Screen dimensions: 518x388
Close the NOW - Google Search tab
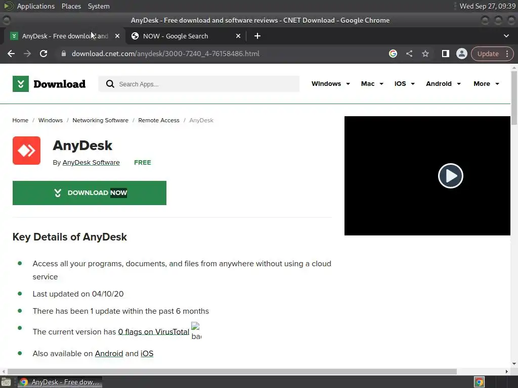pos(238,36)
